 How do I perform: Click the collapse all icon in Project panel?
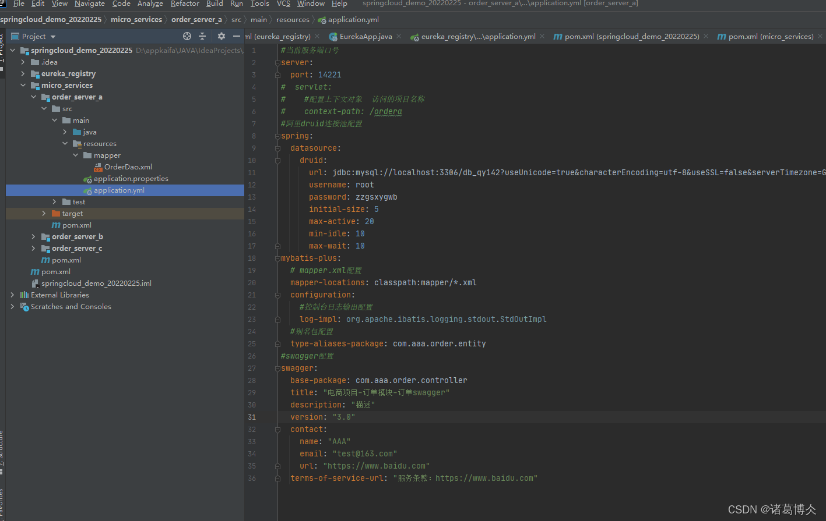(202, 36)
